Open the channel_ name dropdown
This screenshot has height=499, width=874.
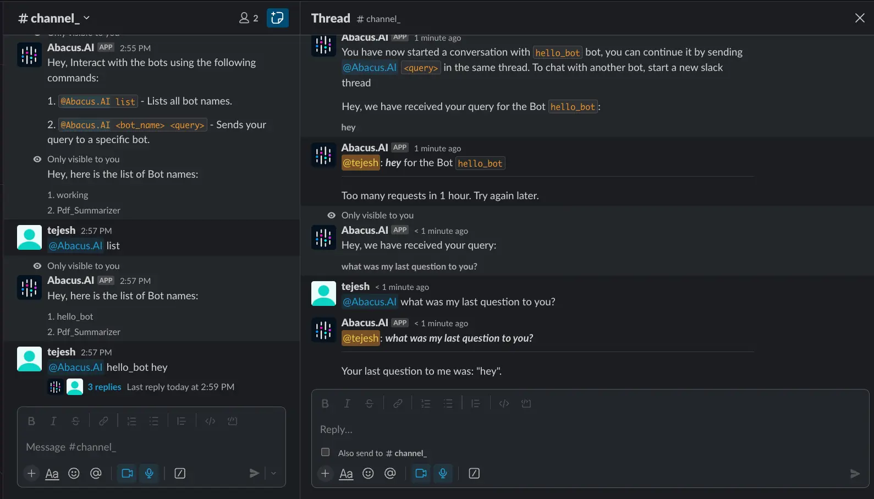(54, 18)
